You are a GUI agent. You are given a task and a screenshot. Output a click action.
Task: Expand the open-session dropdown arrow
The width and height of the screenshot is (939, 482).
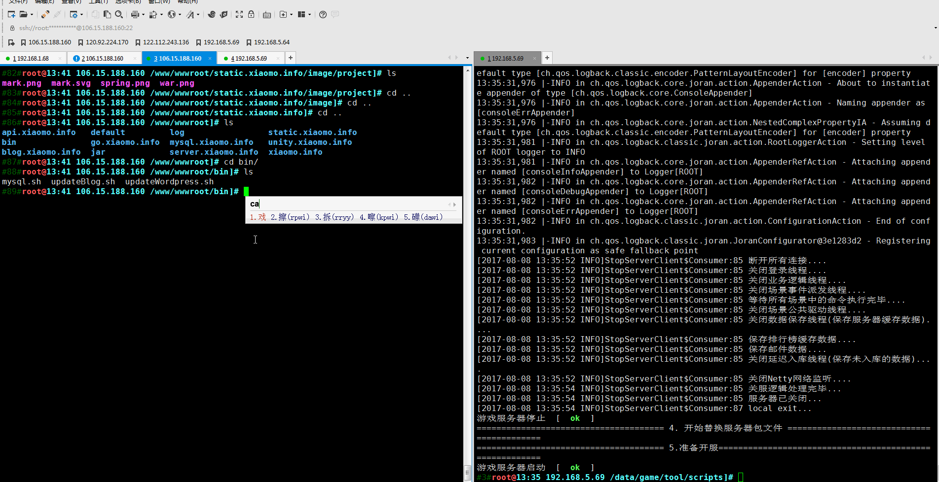tap(32, 15)
